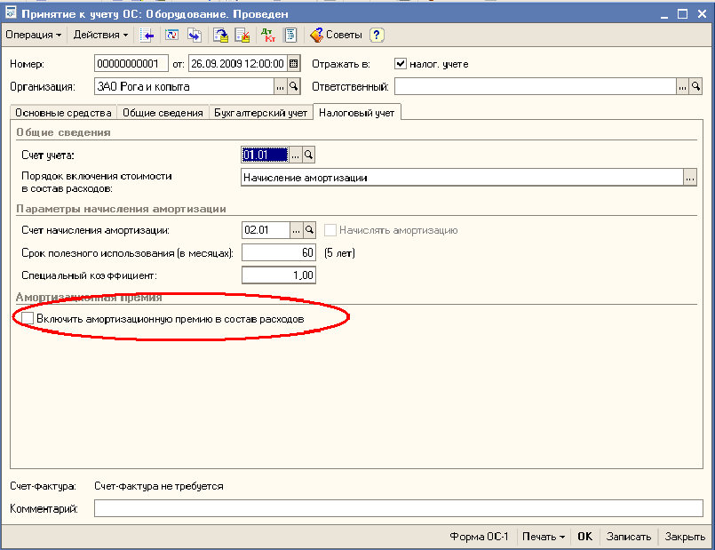The image size is (715, 550).
Task: Click the magnifier icon next to Организация
Action: click(x=295, y=87)
